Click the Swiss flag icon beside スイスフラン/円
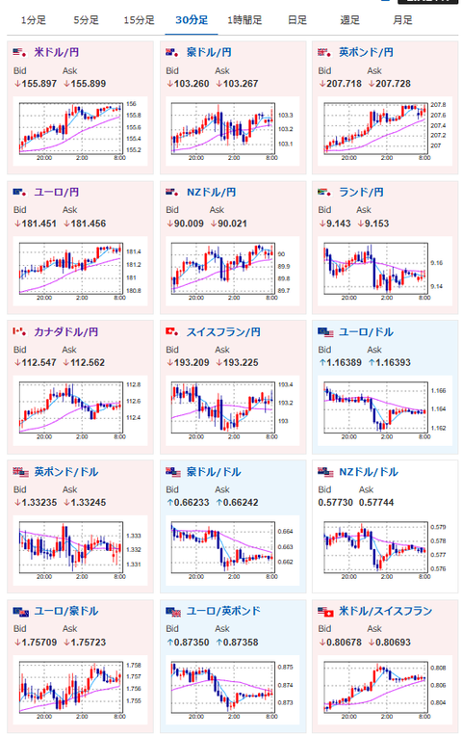The image size is (462, 736). click(x=172, y=331)
